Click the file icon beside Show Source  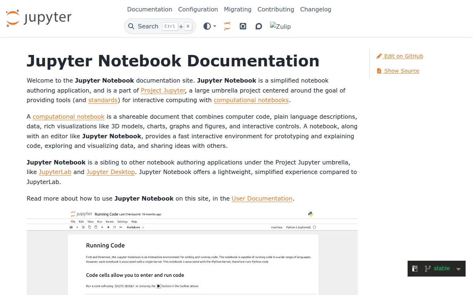(x=379, y=71)
